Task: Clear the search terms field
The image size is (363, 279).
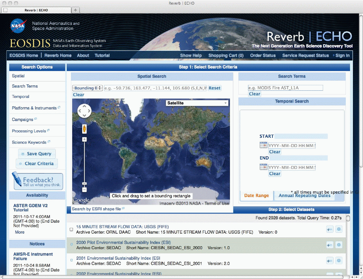Action: 255,94
